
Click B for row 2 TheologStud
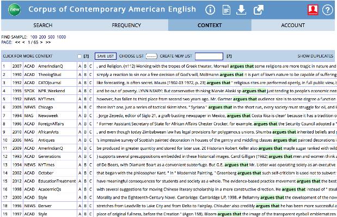(x=85, y=75)
